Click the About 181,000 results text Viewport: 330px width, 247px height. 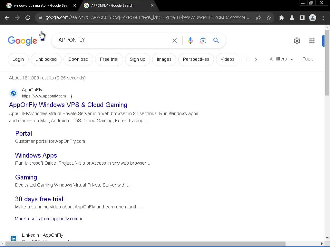[x=47, y=78]
